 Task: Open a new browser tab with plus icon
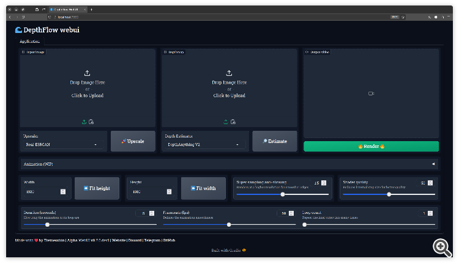pos(91,9)
